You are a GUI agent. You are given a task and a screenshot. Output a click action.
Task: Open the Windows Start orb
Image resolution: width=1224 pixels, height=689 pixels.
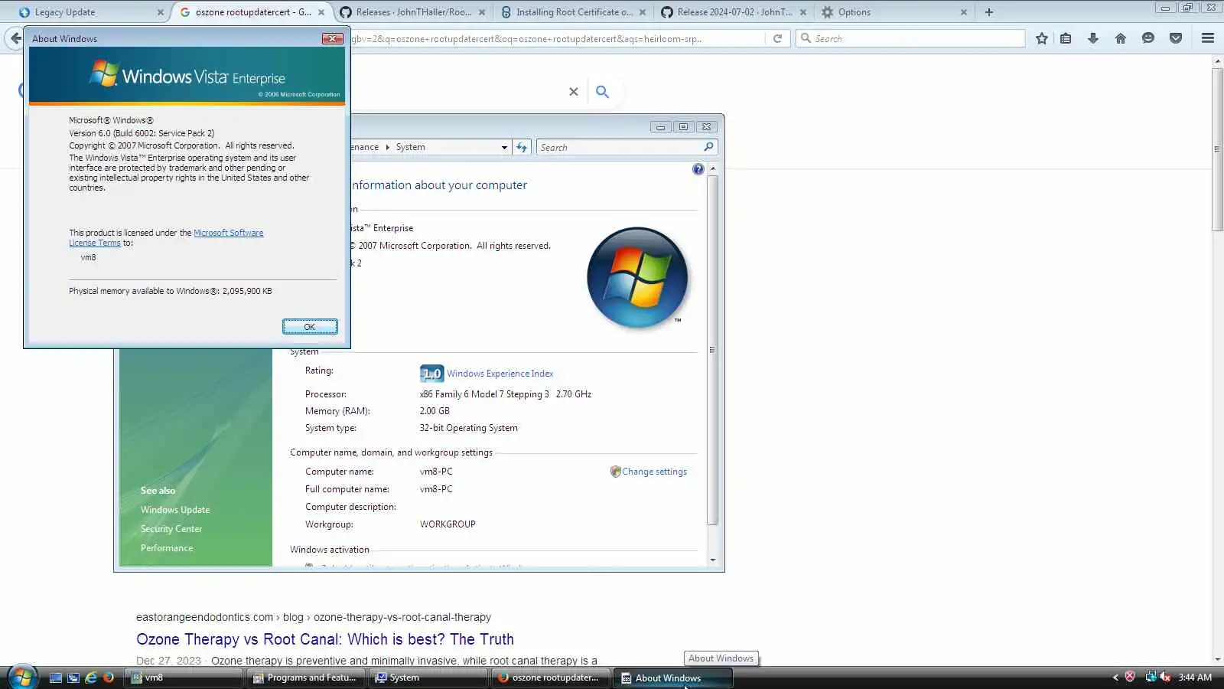[x=22, y=677]
